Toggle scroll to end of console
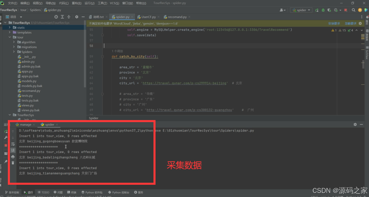Screen dimensions: 369x197 [x=13, y=150]
